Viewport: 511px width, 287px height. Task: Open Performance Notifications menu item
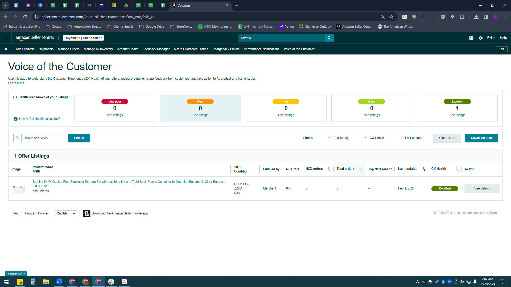coord(262,49)
